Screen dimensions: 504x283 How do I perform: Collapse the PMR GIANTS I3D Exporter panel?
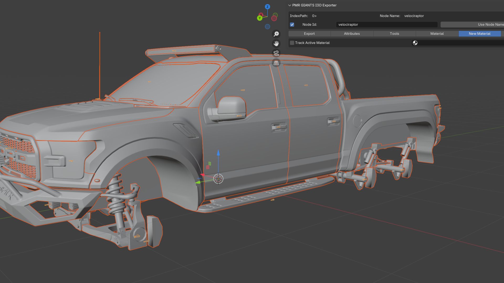[289, 5]
